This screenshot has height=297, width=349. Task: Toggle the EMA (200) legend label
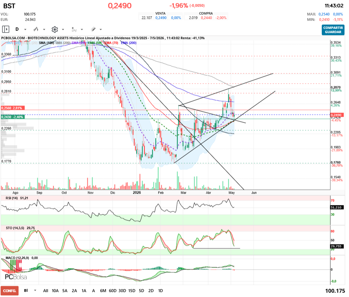coord(129,43)
